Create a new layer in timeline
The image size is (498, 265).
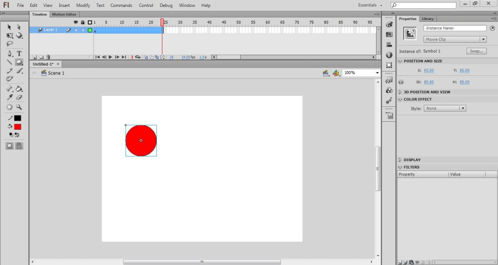tap(34, 57)
